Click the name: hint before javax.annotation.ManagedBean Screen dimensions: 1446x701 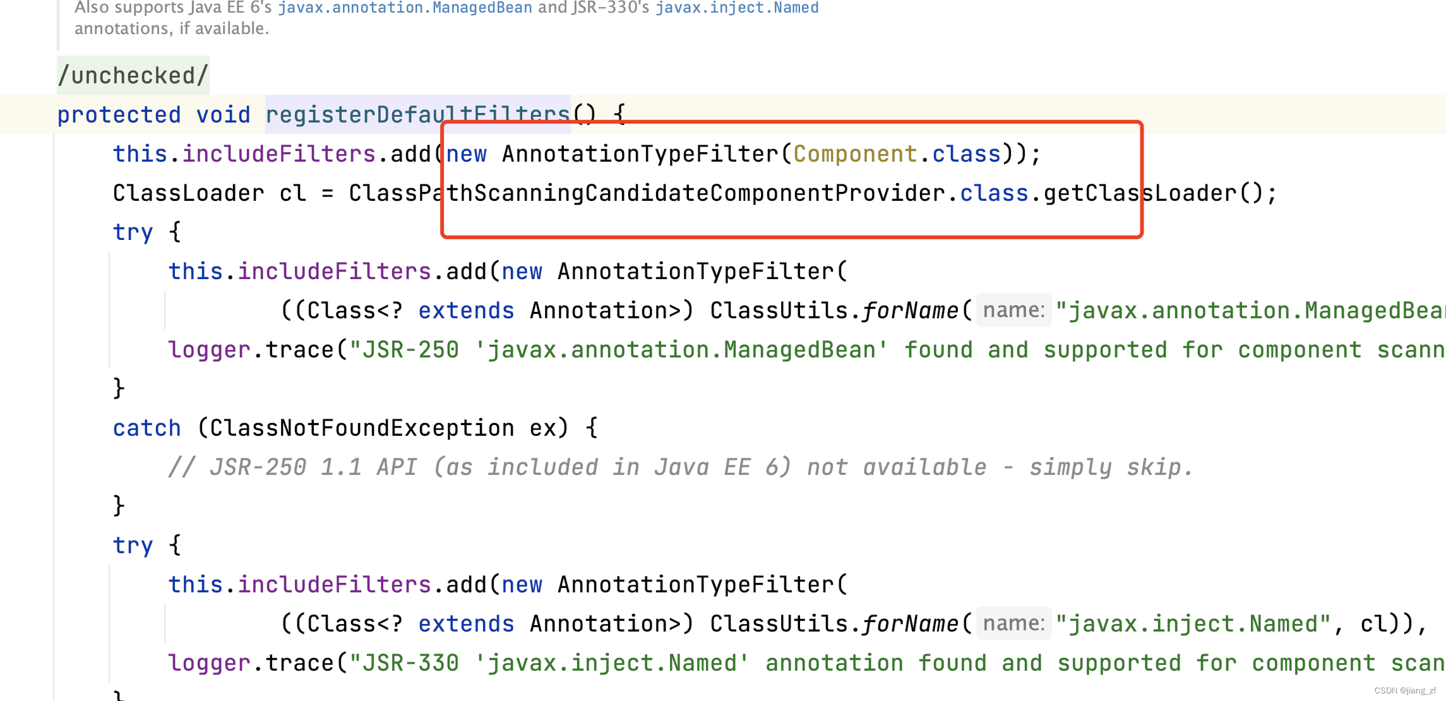click(1013, 311)
